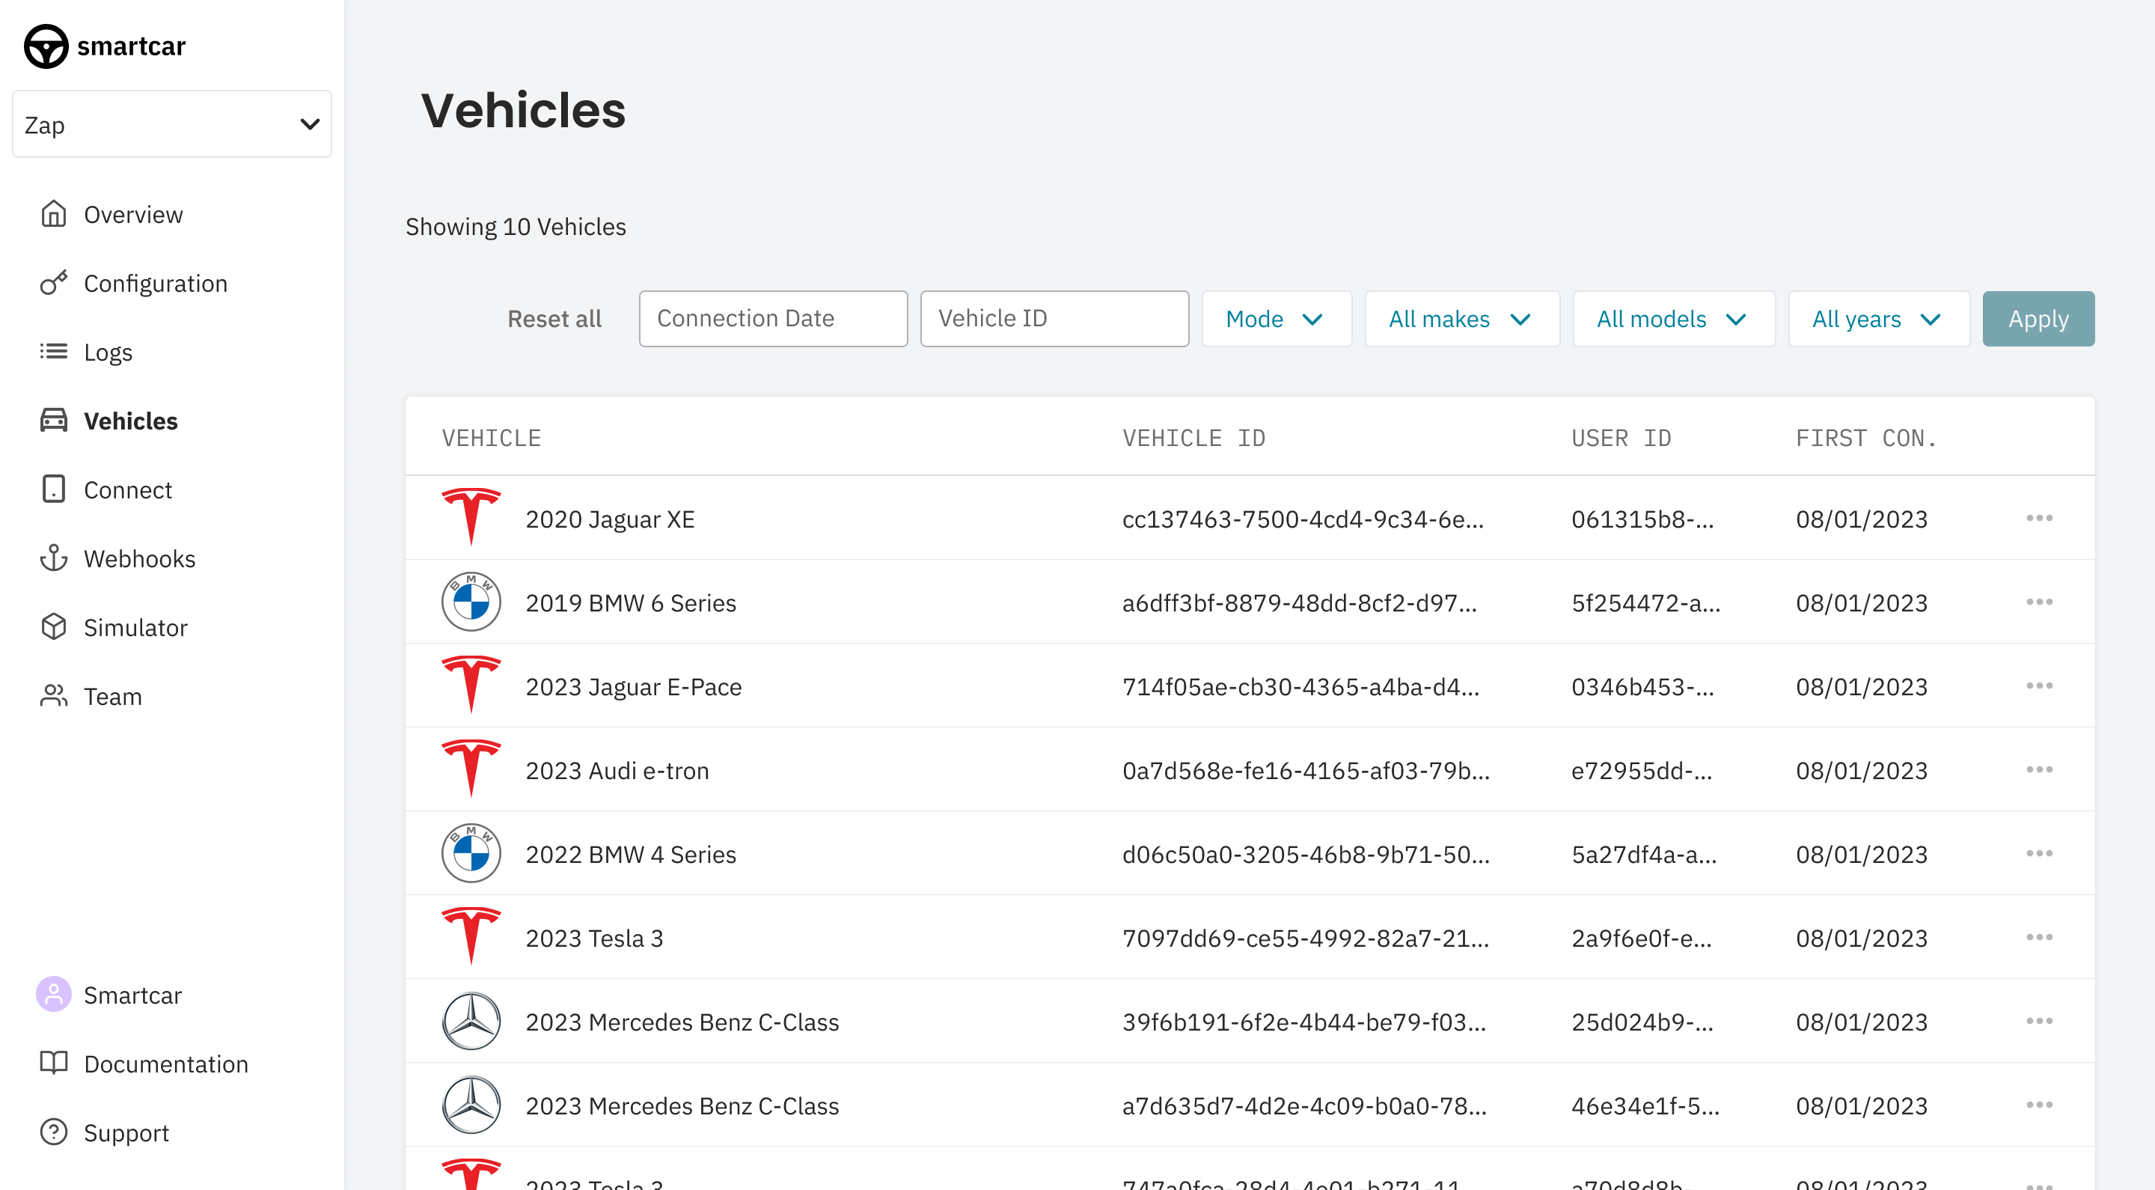This screenshot has width=2155, height=1190.
Task: Go to Overview in sidebar
Action: pyautogui.click(x=133, y=214)
